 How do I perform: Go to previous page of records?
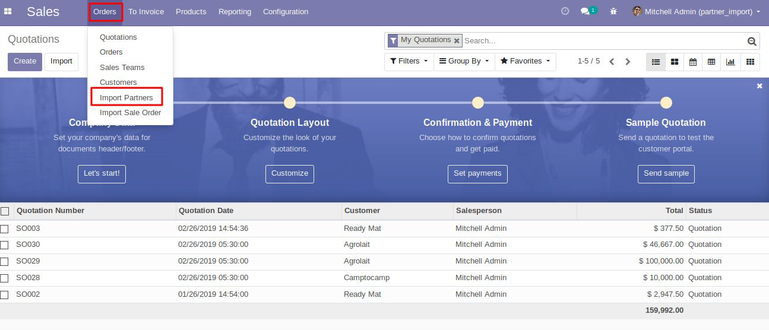(x=612, y=61)
